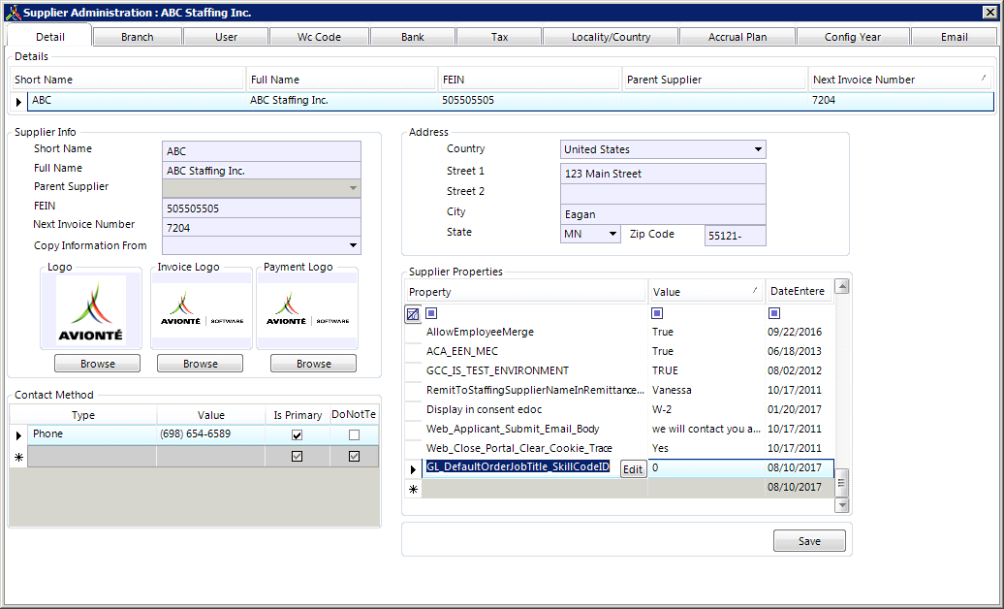Select the GCC_IS_TEST_ENVIRONMENT property row
Viewport: 1004px width, 609px height.
coord(619,370)
